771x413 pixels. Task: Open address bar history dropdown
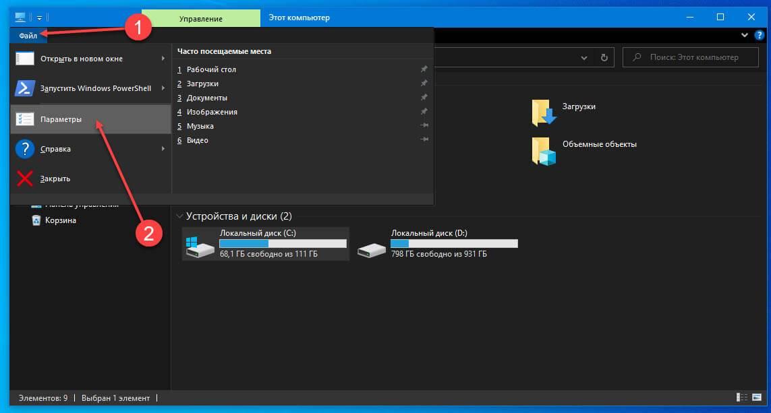[x=583, y=58]
